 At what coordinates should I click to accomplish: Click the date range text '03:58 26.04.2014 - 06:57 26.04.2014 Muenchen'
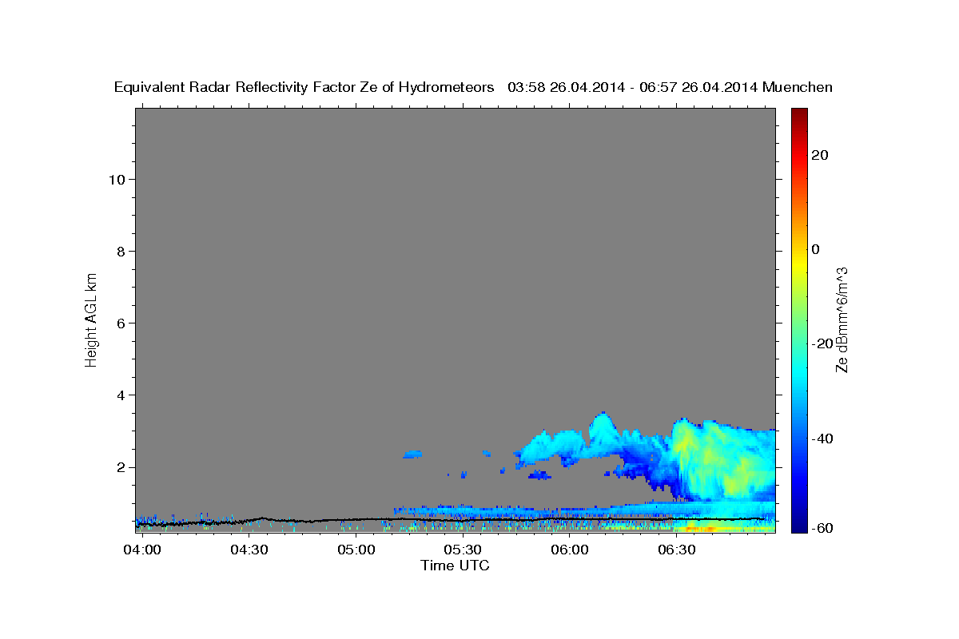coord(671,88)
